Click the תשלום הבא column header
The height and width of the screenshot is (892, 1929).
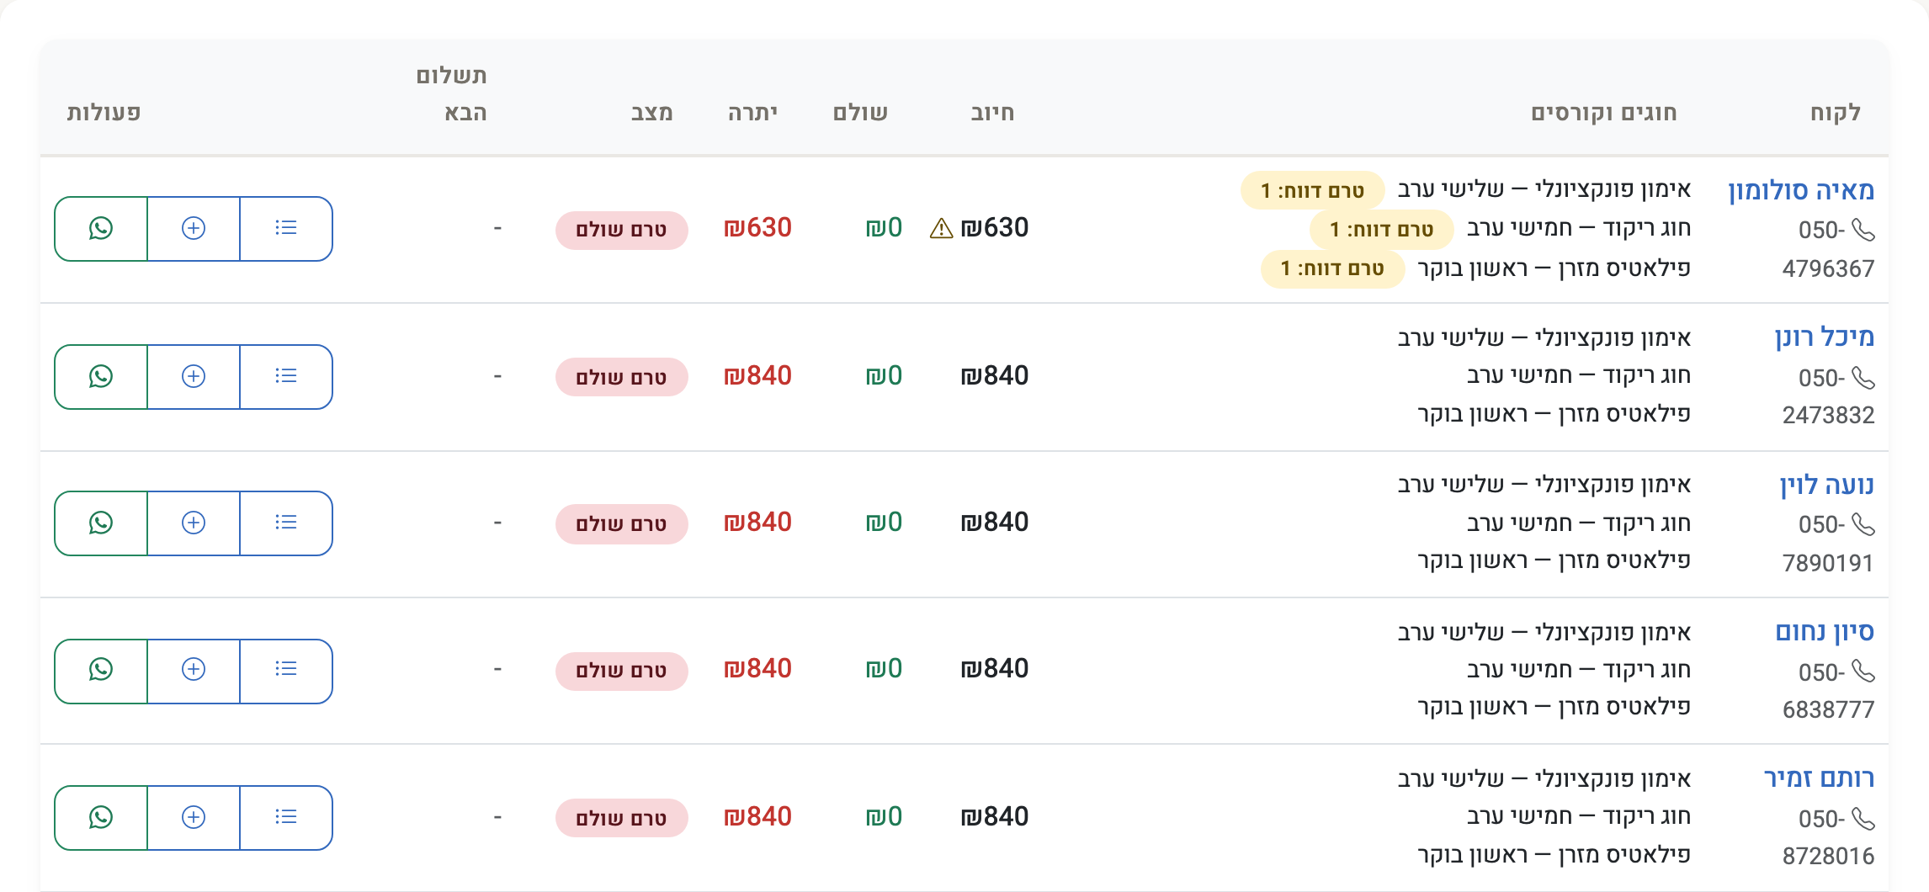tap(452, 94)
